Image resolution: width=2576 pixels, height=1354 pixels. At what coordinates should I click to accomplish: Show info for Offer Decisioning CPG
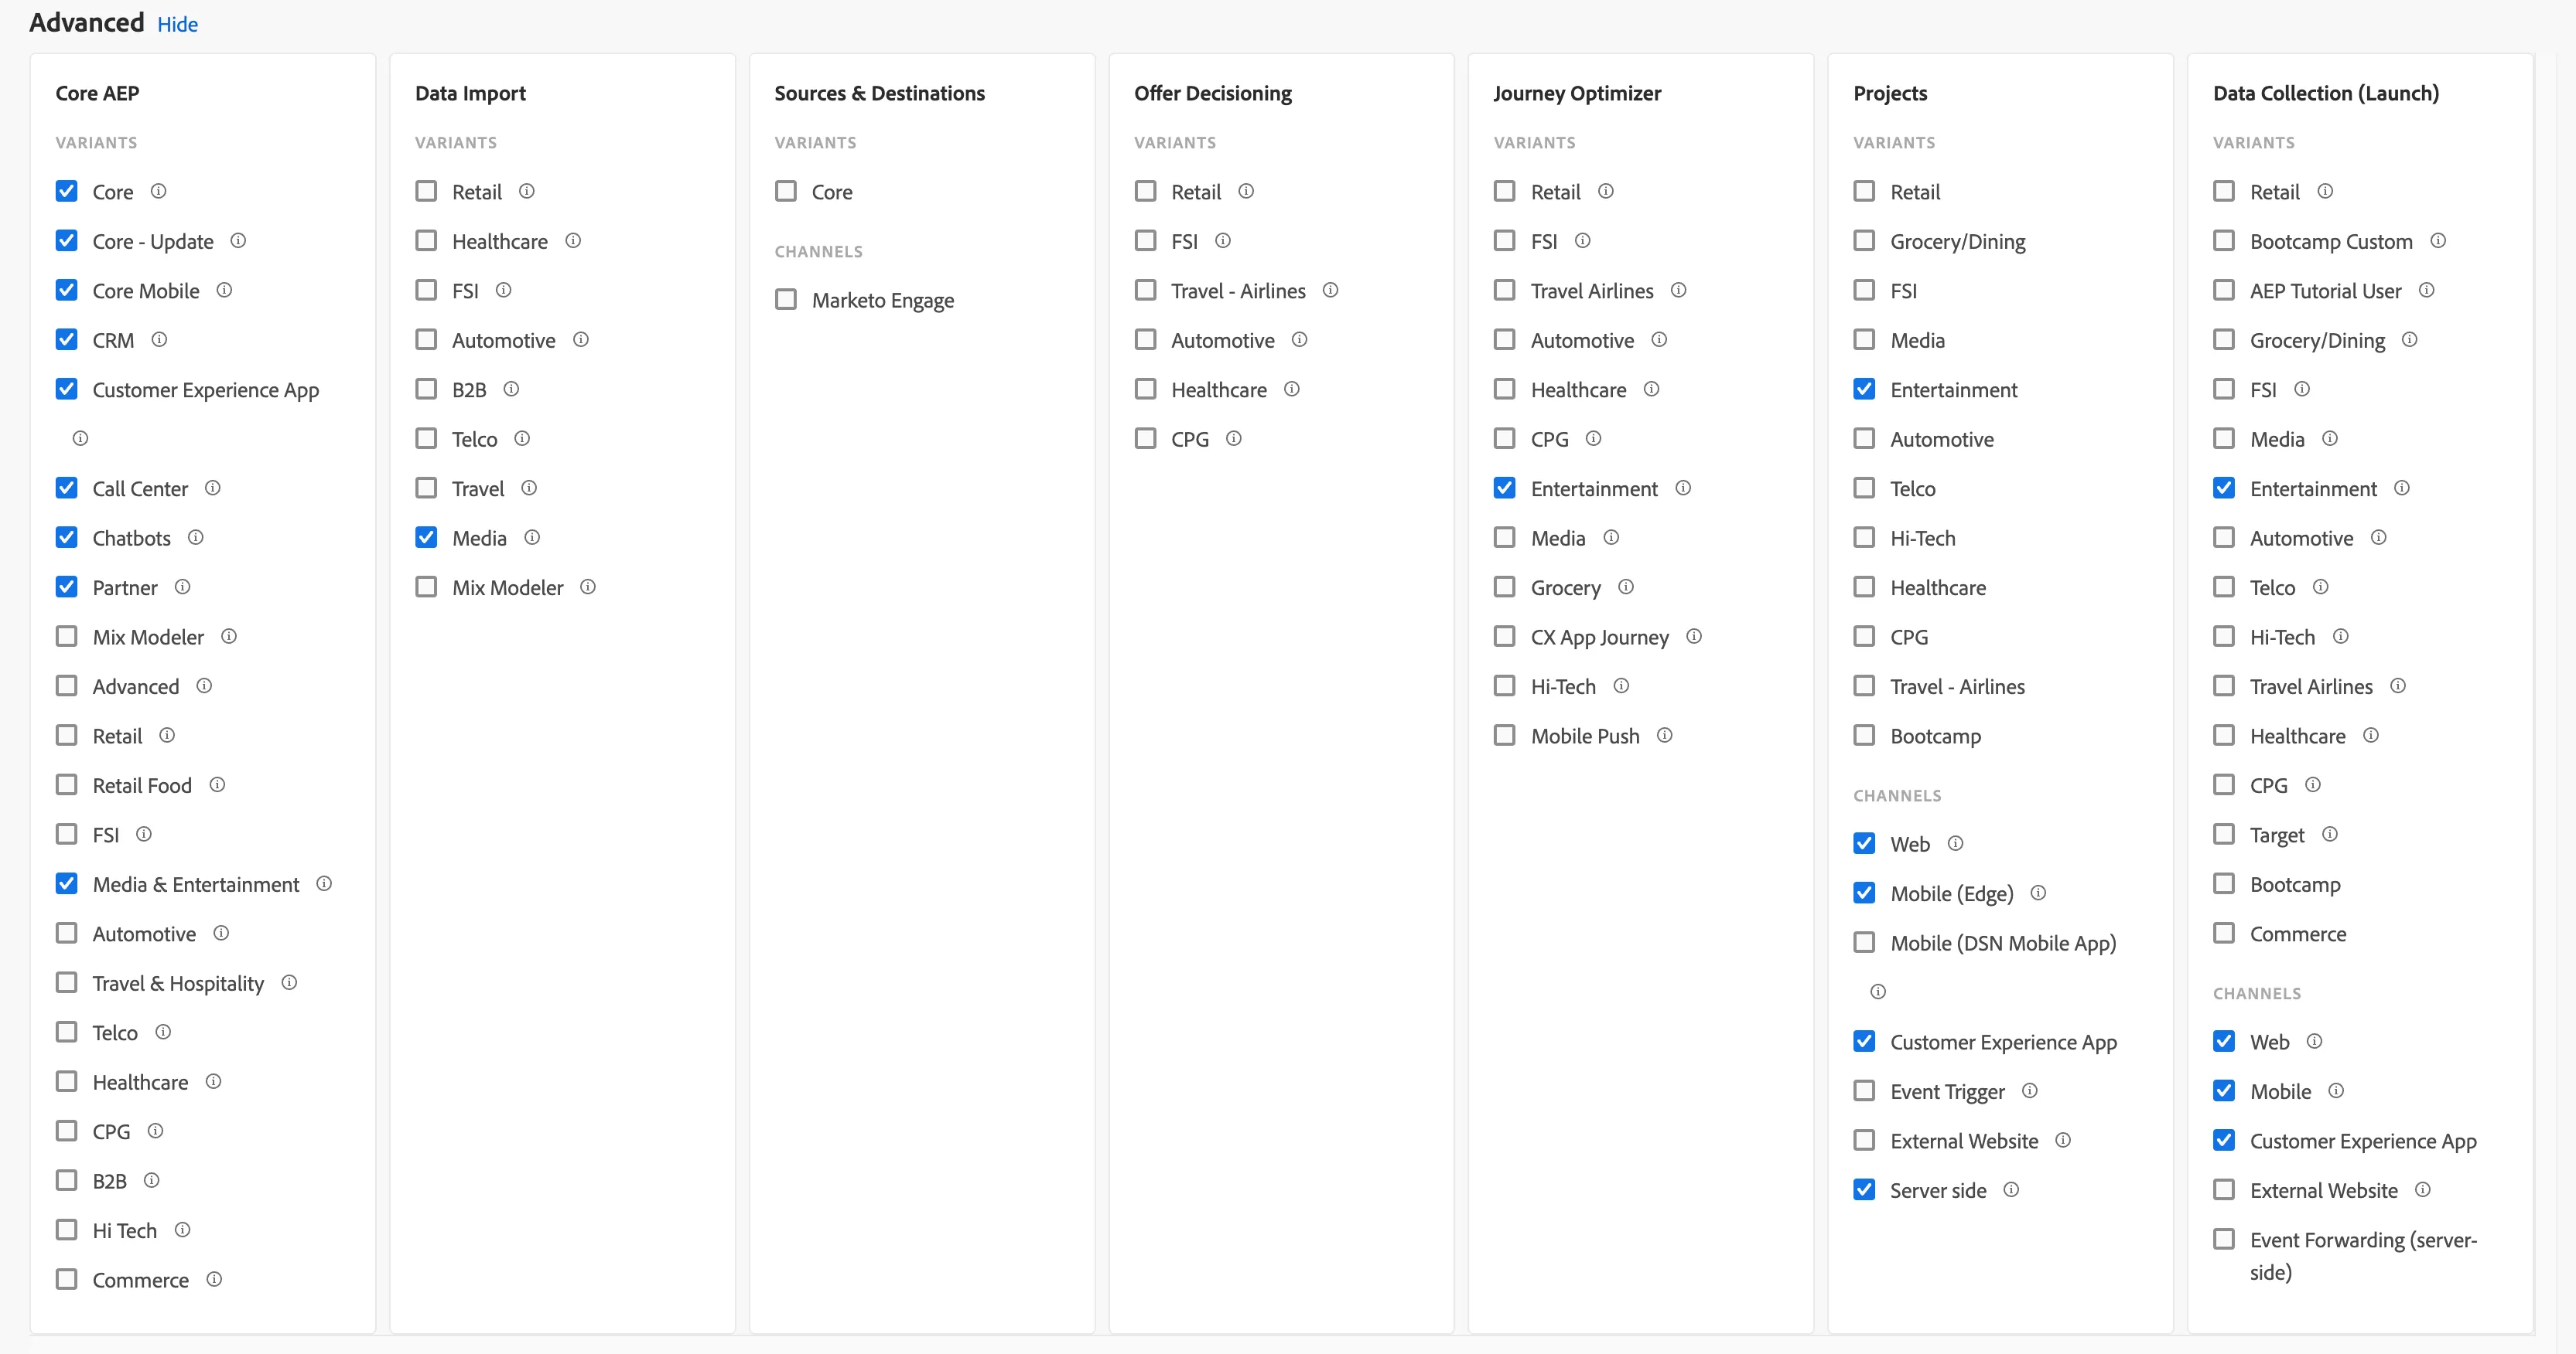pos(1234,437)
